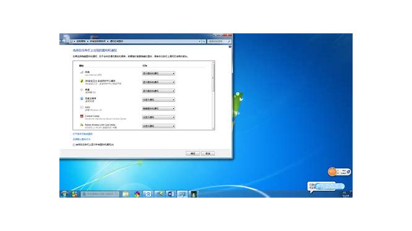
Task: Click the notification balloon above the system tray
Action: tap(326, 187)
